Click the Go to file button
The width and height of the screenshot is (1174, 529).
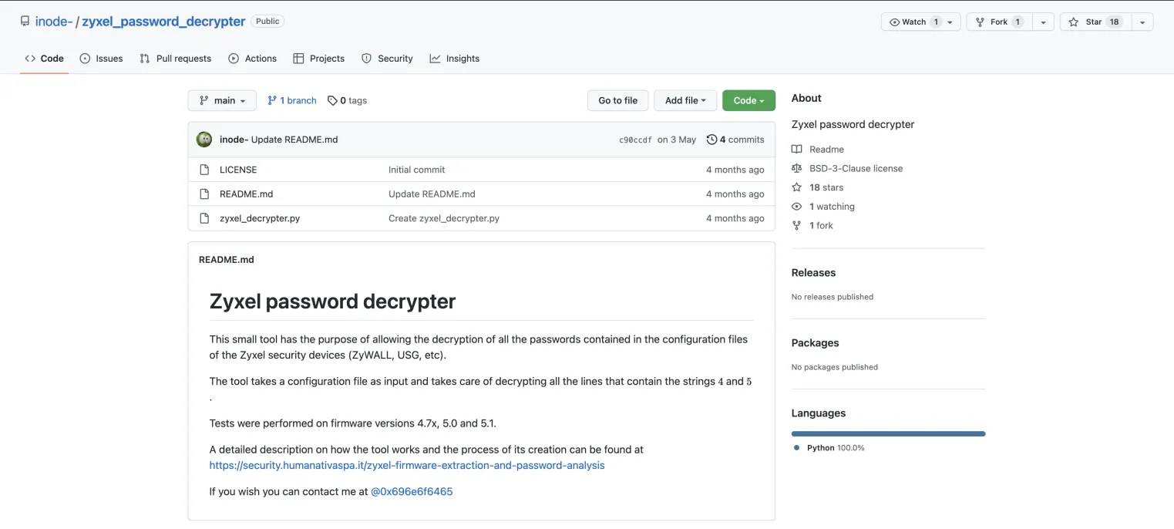[x=618, y=100]
